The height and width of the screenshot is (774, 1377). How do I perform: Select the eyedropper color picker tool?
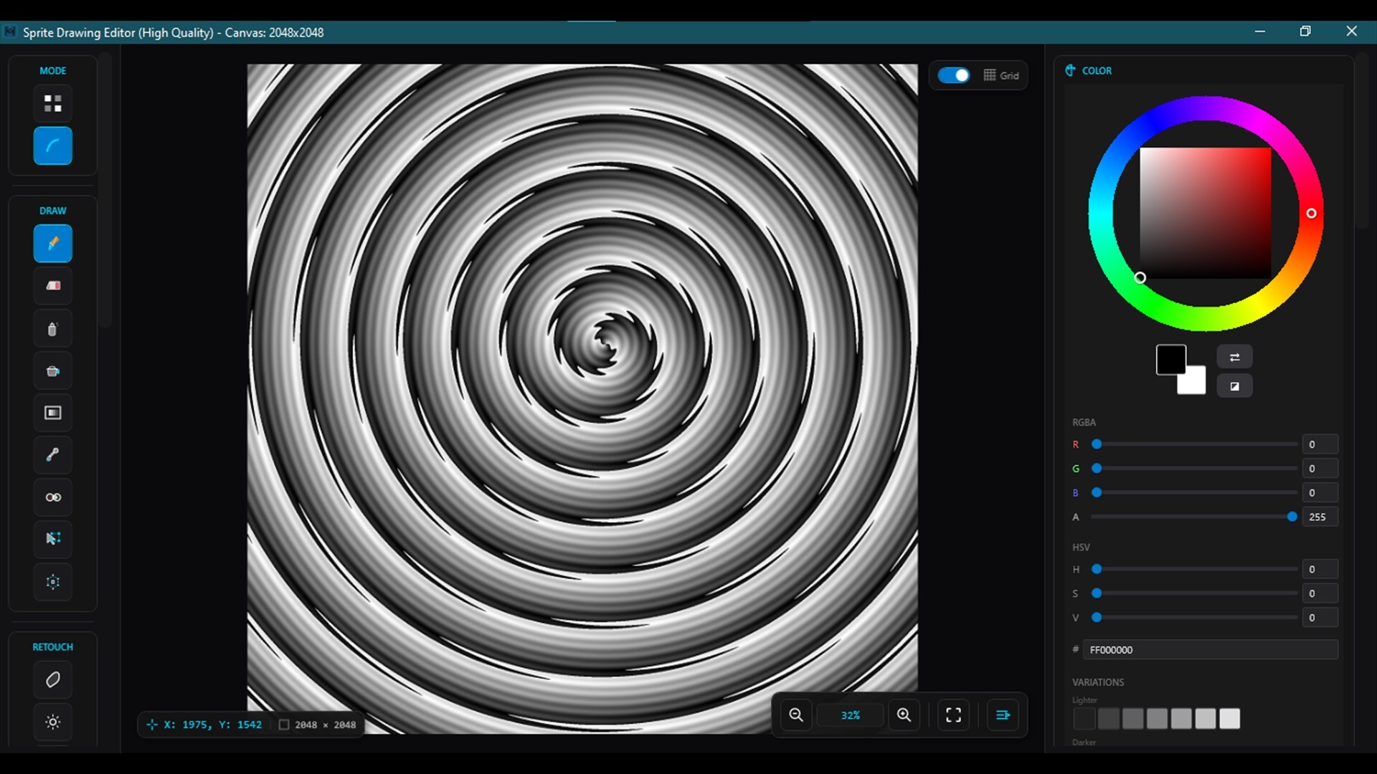[52, 455]
